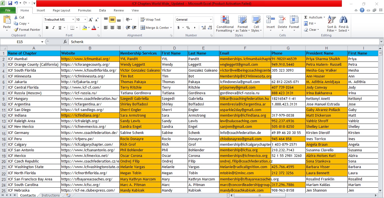Select the Format Painter tool
Image resolution: width=384 pixels, height=198 pixels.
[27, 30]
